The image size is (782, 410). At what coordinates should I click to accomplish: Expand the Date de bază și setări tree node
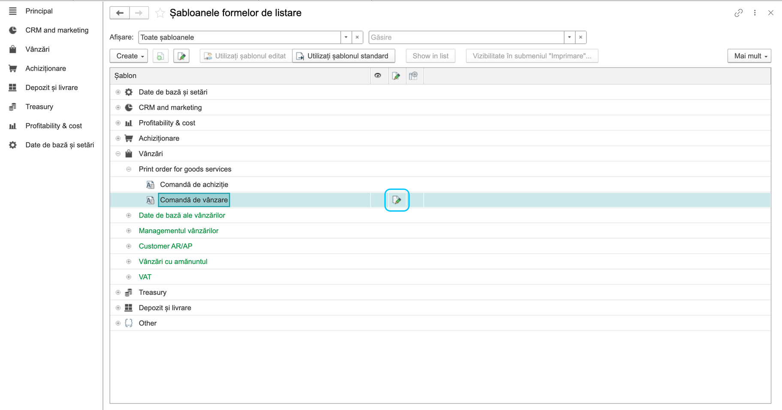[118, 92]
